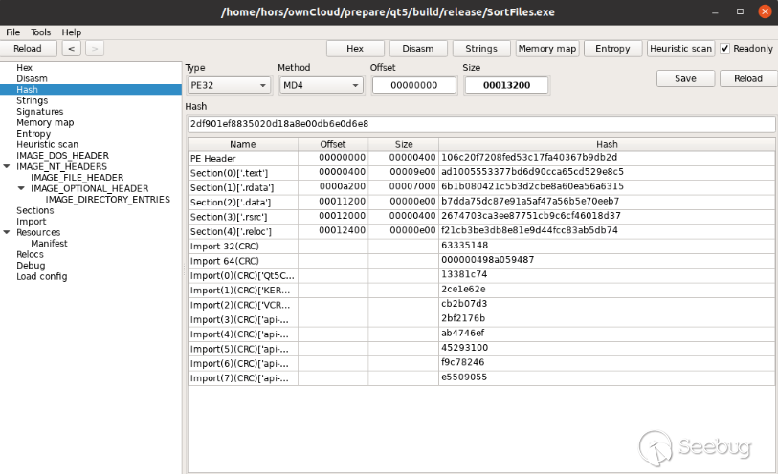Select Strings in the left tree

tap(32, 100)
